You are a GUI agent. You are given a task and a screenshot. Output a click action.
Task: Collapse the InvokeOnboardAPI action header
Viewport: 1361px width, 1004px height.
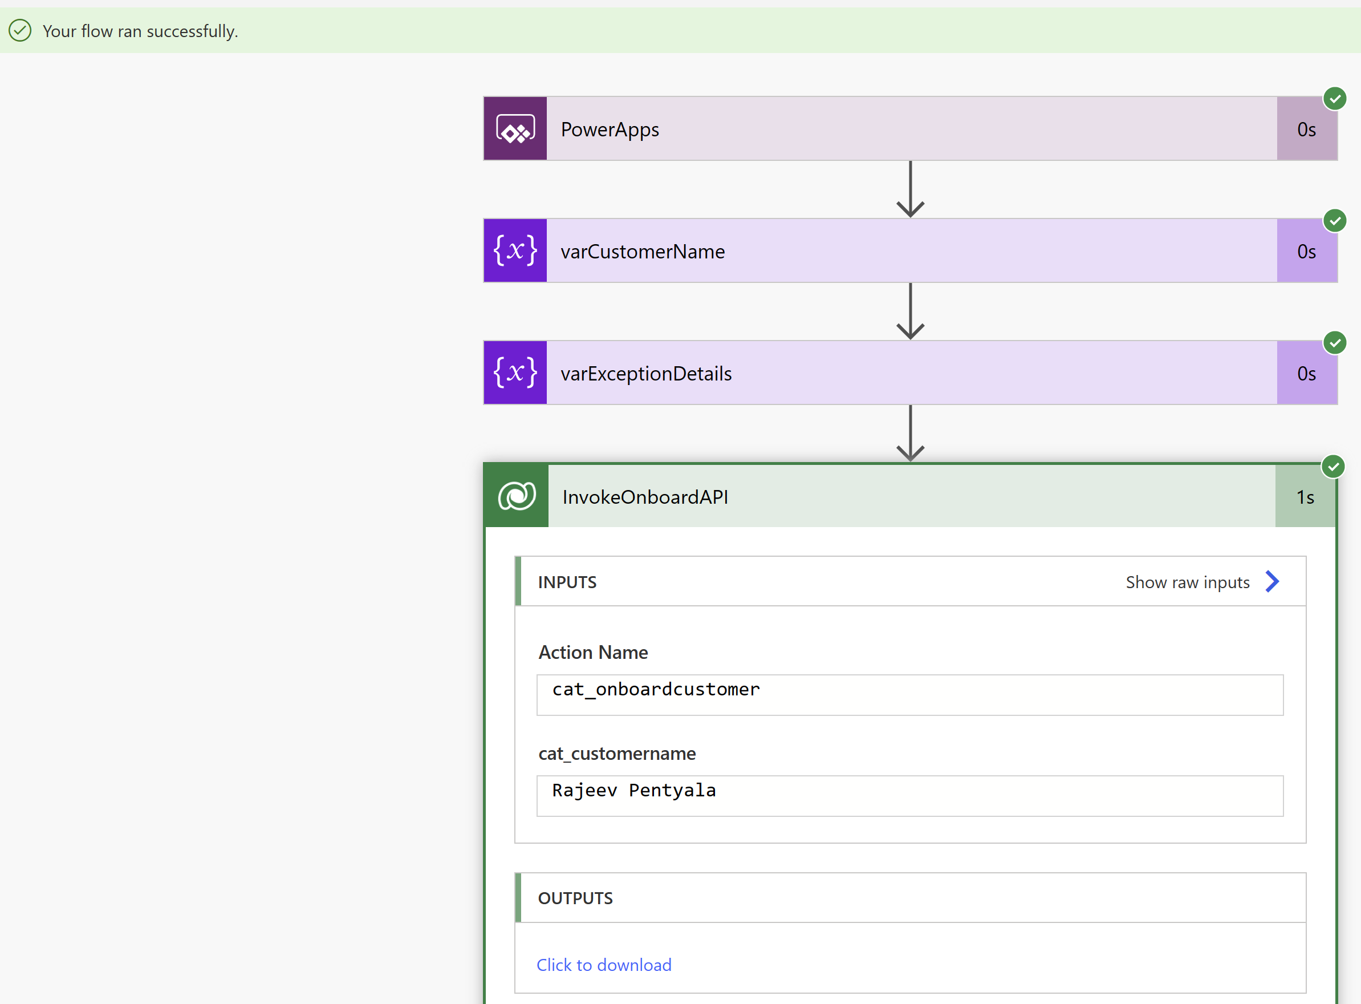coord(911,496)
